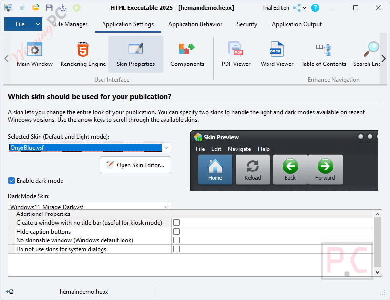The image size is (390, 300).
Task: Switch to the Application Output tab
Action: (x=296, y=24)
